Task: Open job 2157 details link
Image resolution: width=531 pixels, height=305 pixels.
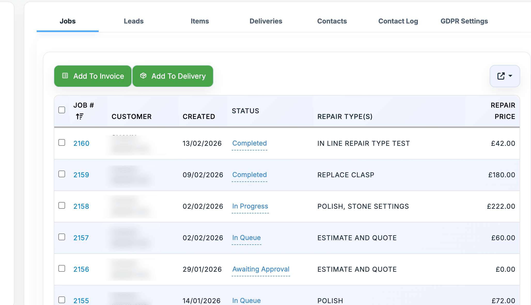Action: [81, 238]
